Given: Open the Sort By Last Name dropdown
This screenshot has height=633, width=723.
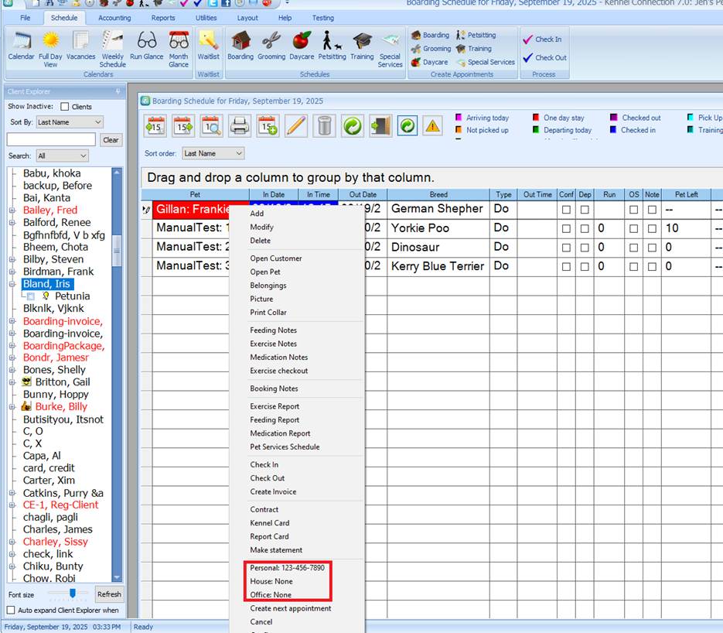Looking at the screenshot, I should tap(69, 122).
